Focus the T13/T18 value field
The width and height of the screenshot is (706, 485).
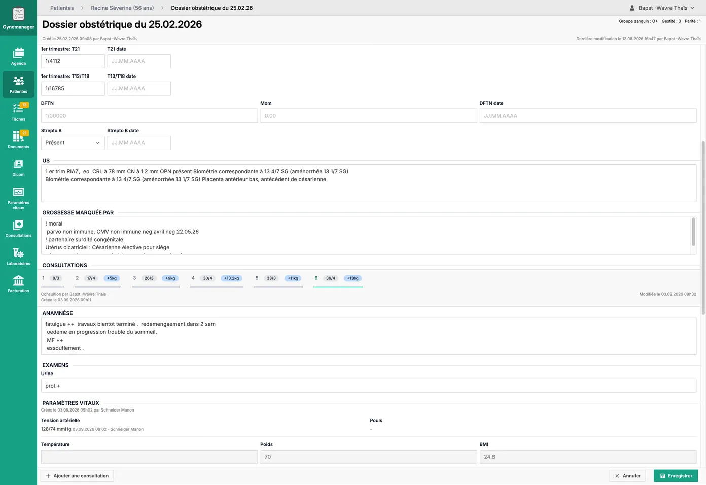[73, 89]
